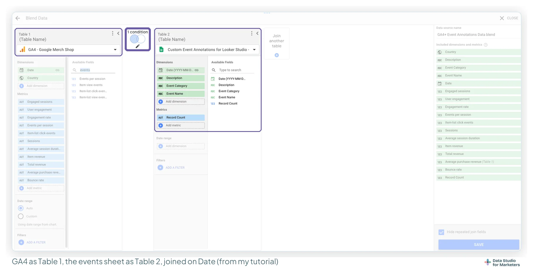Screen dimensions: 533x273
Task: Click the calendar icon on Table 1 Date
Action: pos(22,70)
